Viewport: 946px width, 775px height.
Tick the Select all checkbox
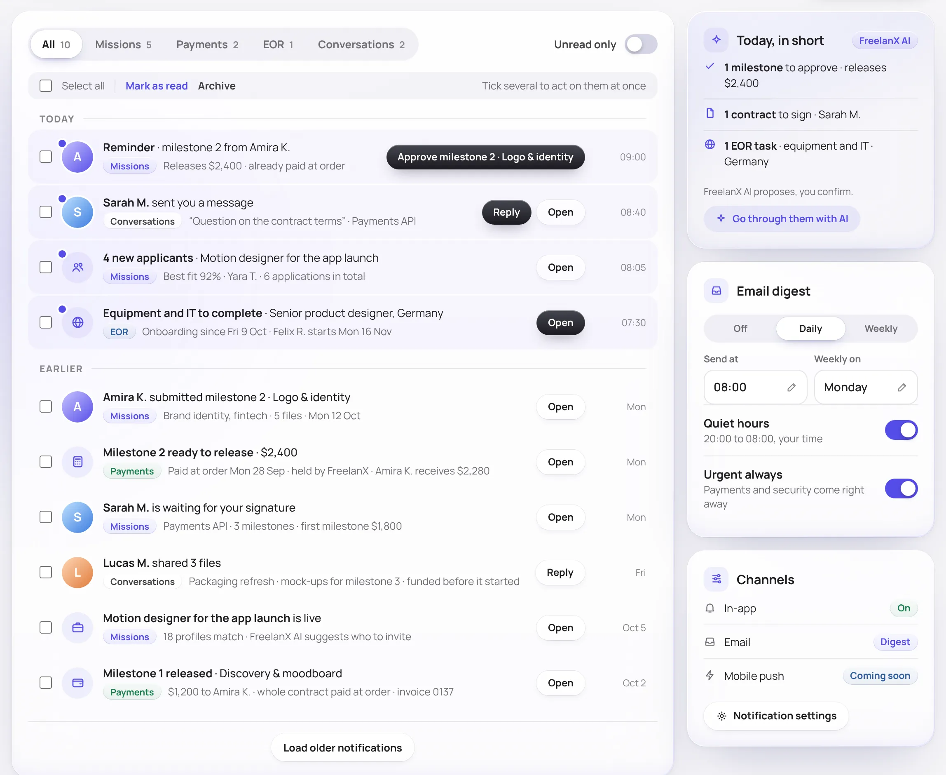pos(45,86)
